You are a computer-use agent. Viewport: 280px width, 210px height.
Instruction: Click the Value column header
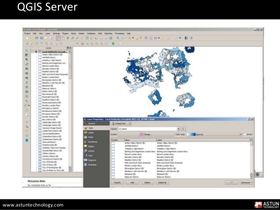pyautogui.click(x=140, y=140)
